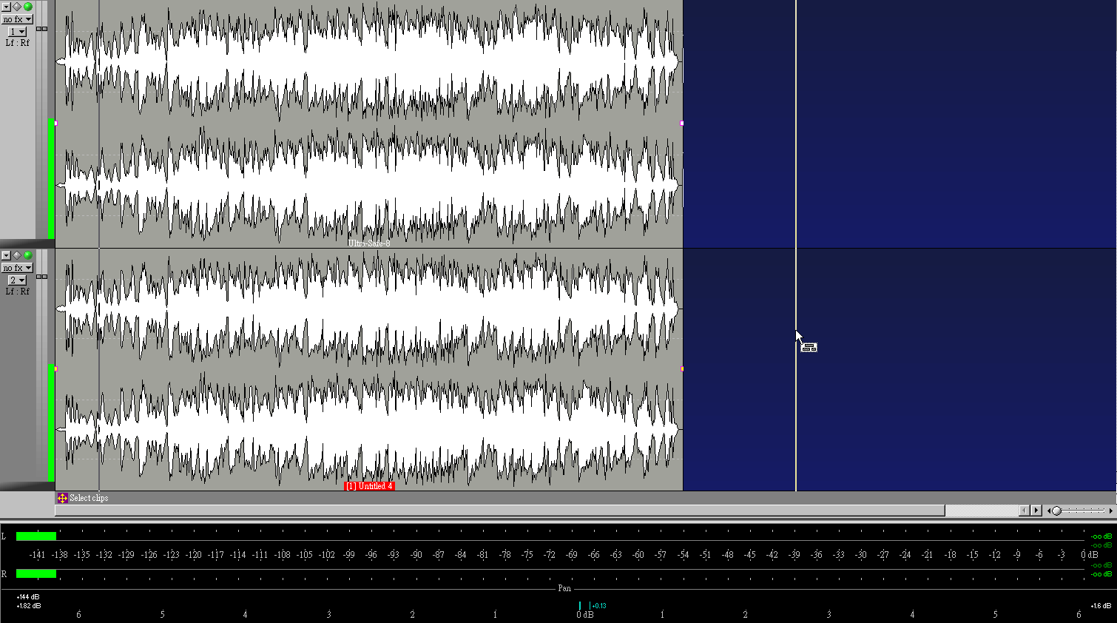The width and height of the screenshot is (1117, 623).
Task: Select the 'Ultra-Safe-8' clip label
Action: click(x=368, y=243)
